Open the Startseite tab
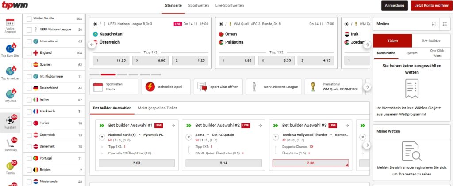 pos(173,5)
